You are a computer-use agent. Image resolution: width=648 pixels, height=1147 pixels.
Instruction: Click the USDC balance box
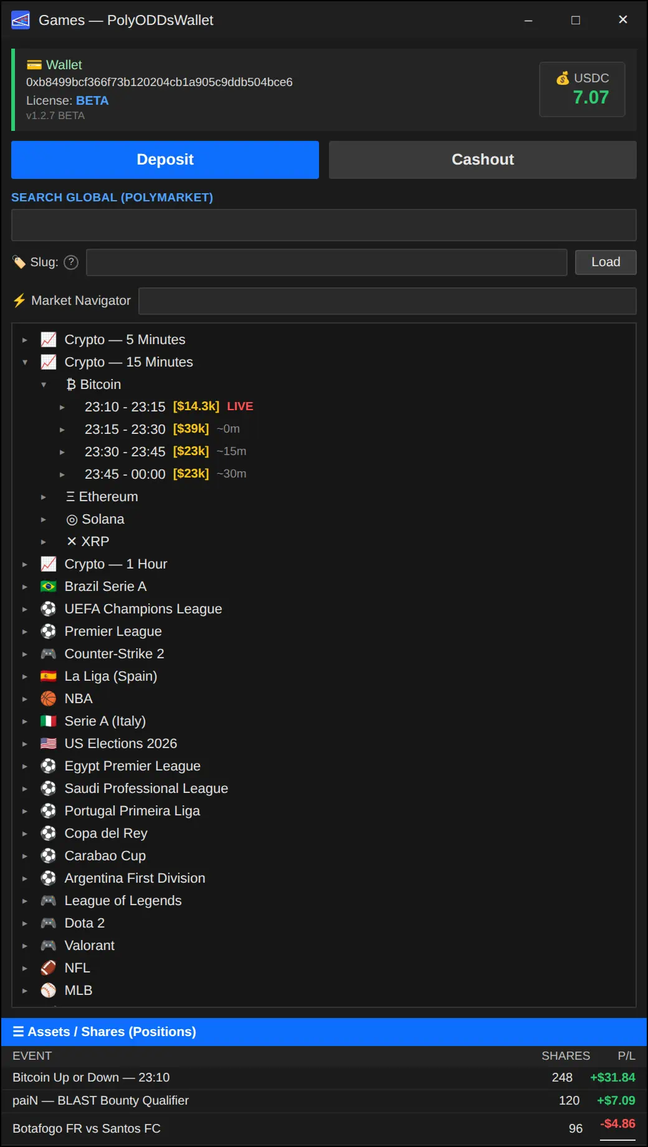tap(582, 89)
